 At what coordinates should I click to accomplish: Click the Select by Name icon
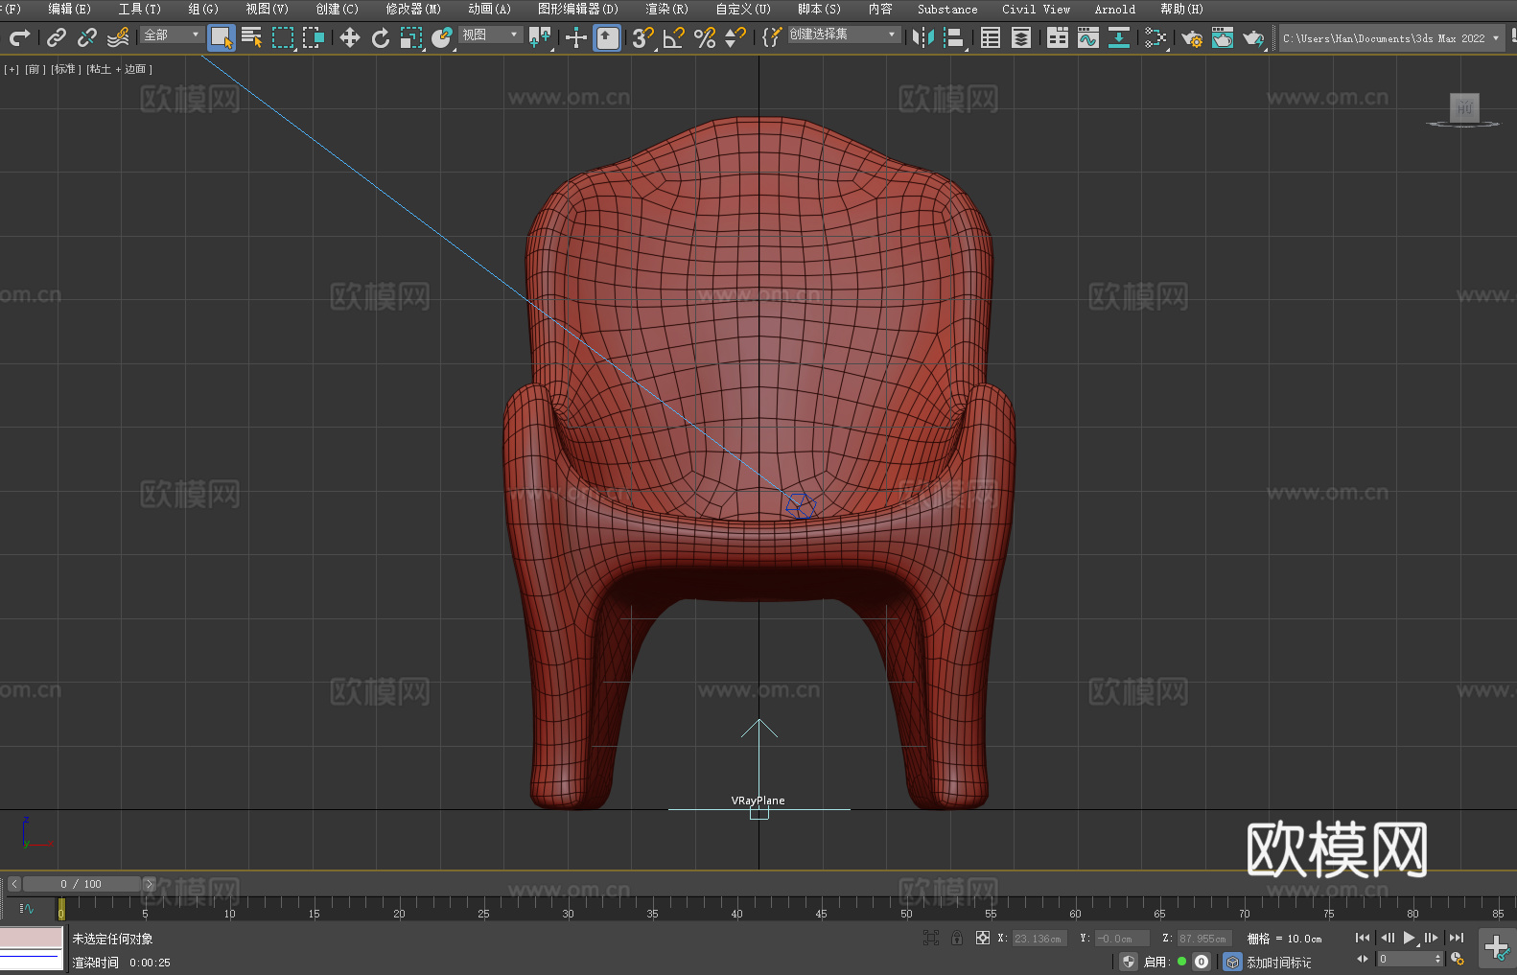(252, 37)
